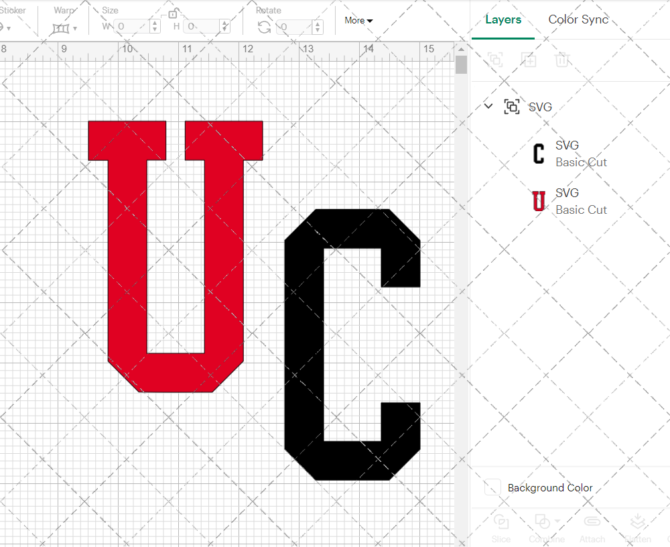Viewport: 670px width, 547px height.
Task: Click the Delete layer trash icon
Action: click(563, 60)
